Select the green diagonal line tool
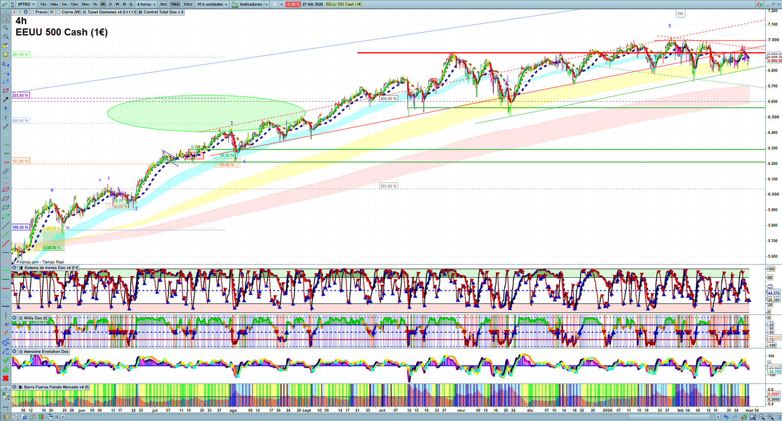Viewport: 782px width, 421px height. pyautogui.click(x=5, y=235)
